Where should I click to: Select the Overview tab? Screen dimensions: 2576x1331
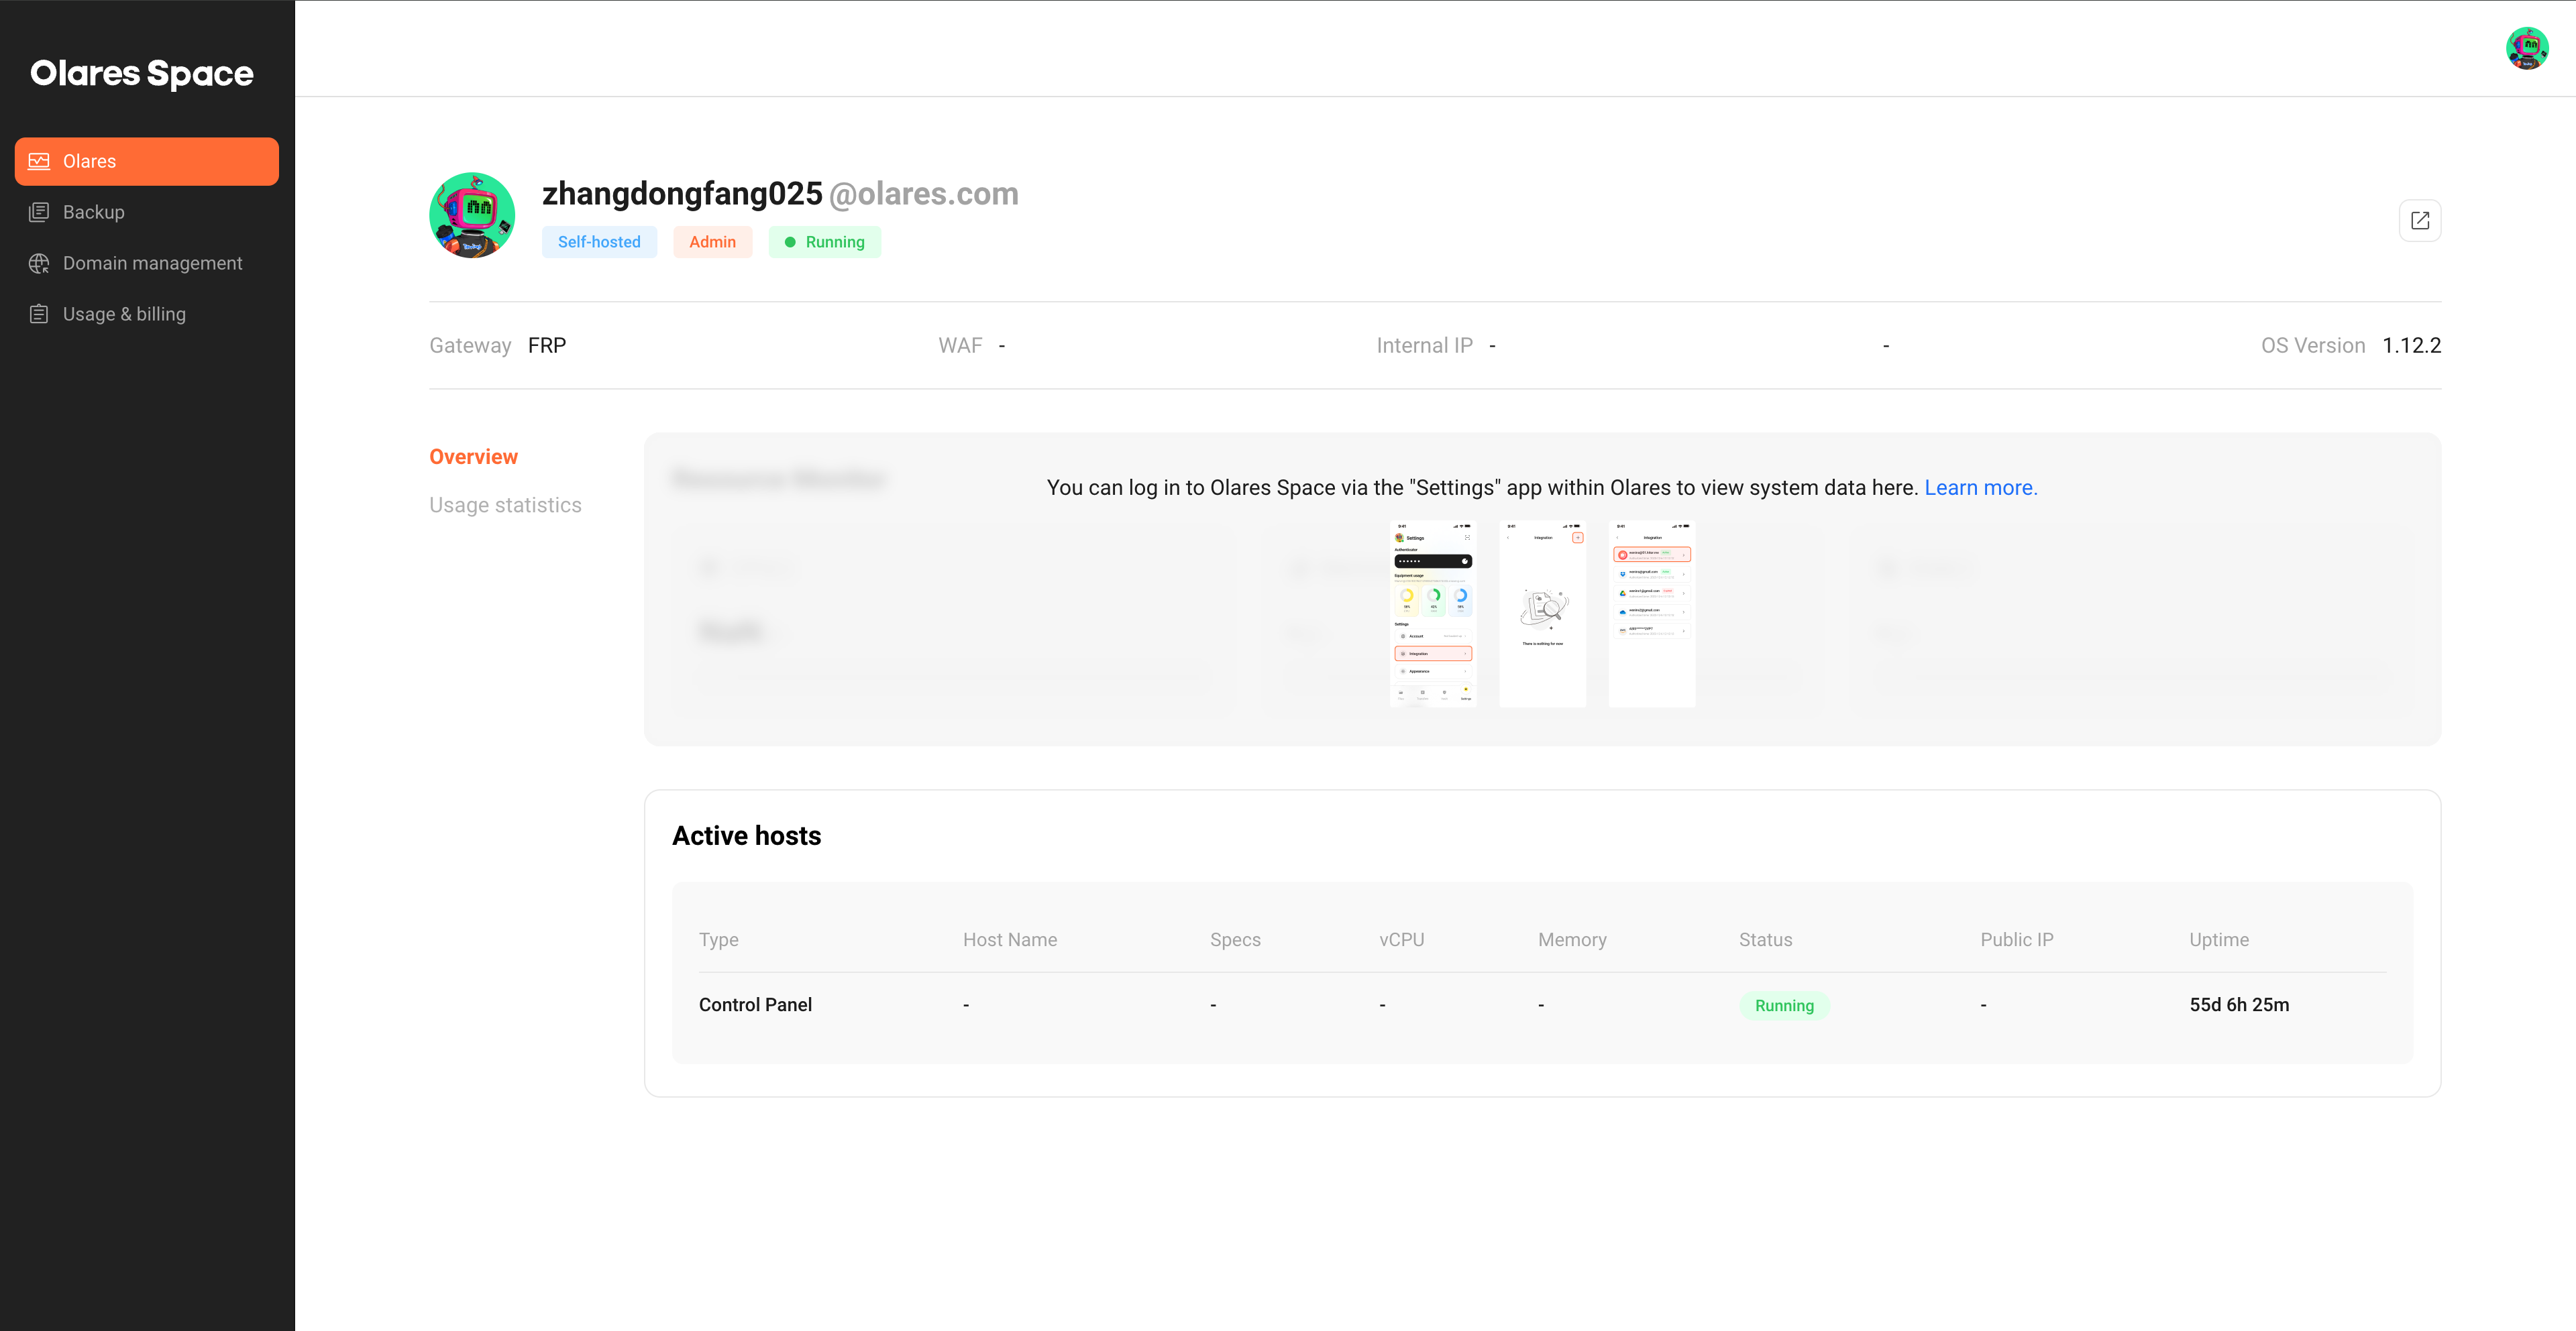[473, 457]
